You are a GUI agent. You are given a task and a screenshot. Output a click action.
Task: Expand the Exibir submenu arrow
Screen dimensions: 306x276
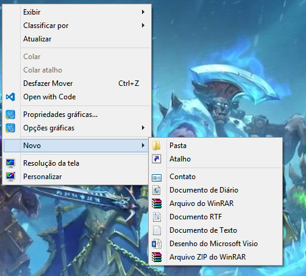[x=143, y=12]
